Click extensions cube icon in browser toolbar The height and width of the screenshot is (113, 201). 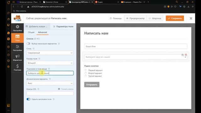(x=184, y=7)
